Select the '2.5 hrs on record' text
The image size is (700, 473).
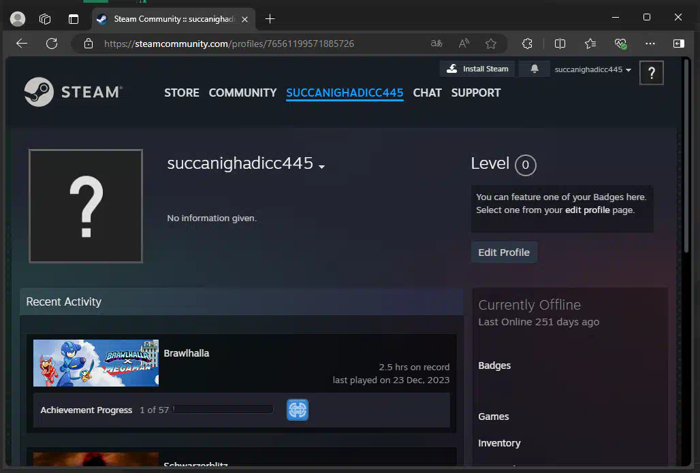414,368
